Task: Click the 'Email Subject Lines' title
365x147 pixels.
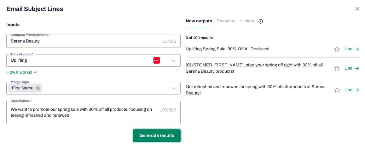Action: (35, 9)
